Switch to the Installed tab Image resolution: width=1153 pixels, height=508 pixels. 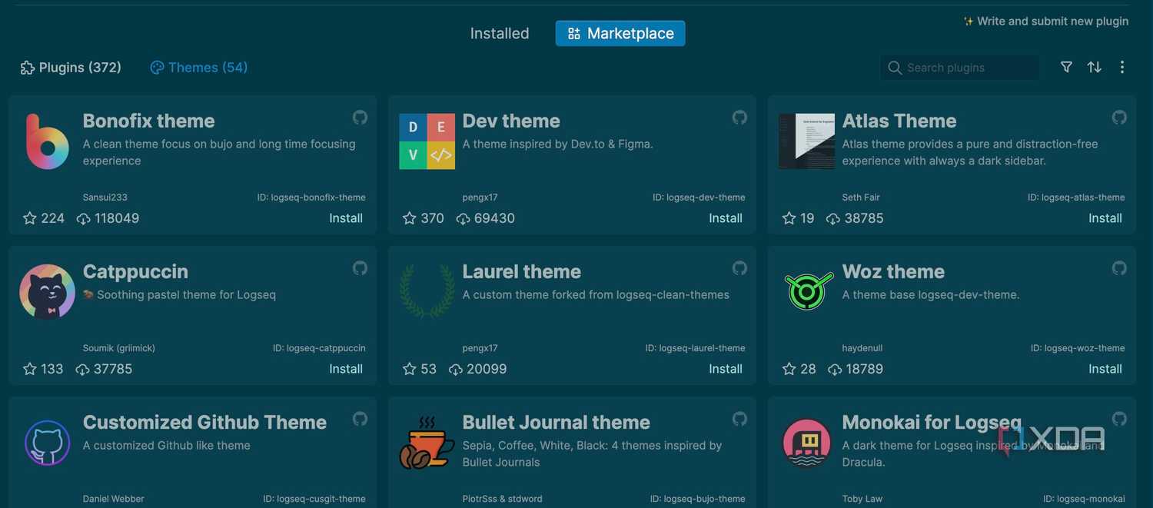(500, 33)
